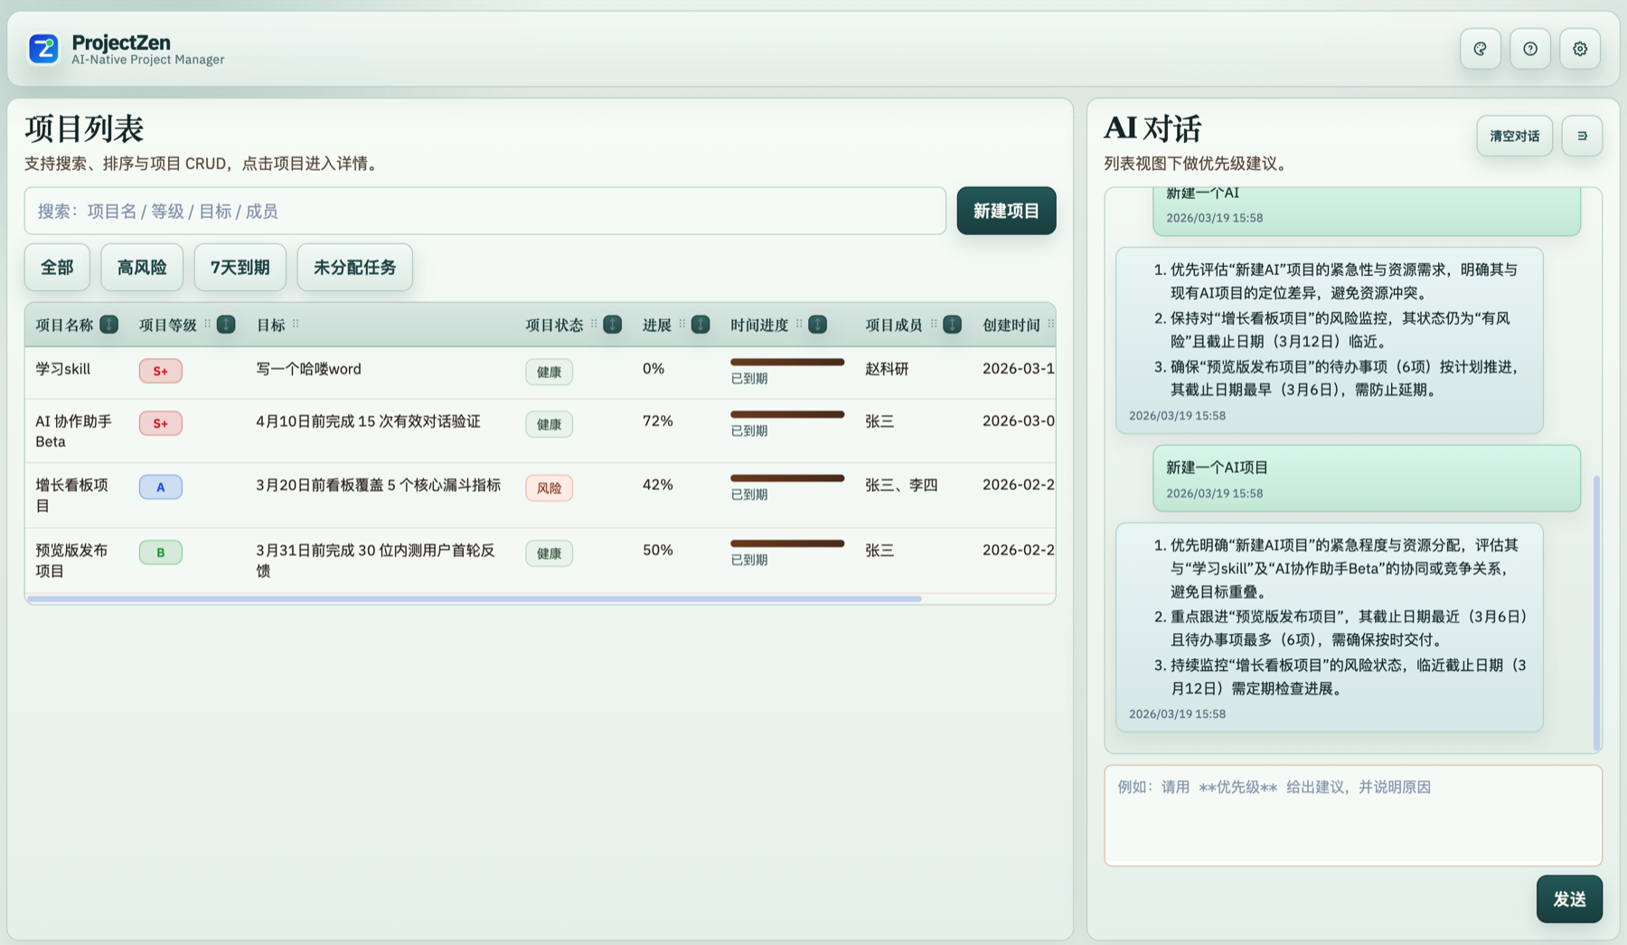Click the 42% progress value

657,485
